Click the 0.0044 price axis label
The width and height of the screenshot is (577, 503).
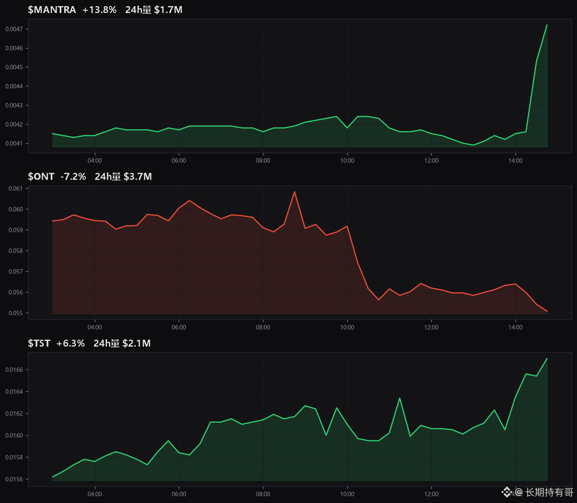point(14,86)
